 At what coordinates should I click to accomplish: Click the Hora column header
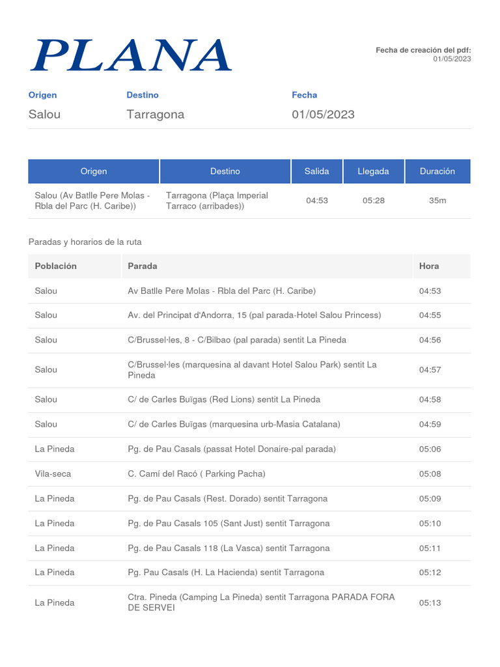pos(429,266)
